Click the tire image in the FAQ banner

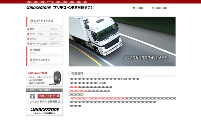pyautogui.click(x=56, y=78)
